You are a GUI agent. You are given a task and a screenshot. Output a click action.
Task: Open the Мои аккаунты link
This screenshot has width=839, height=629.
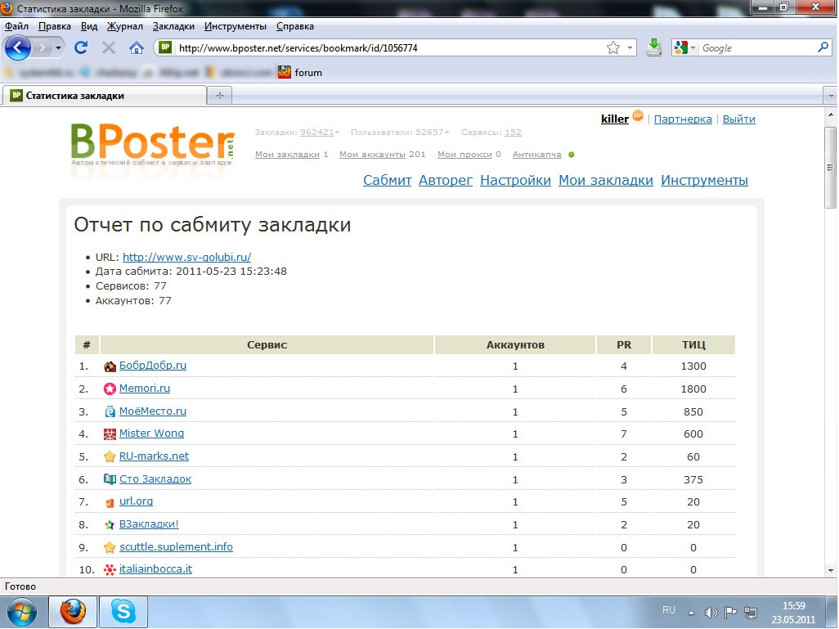click(x=372, y=154)
